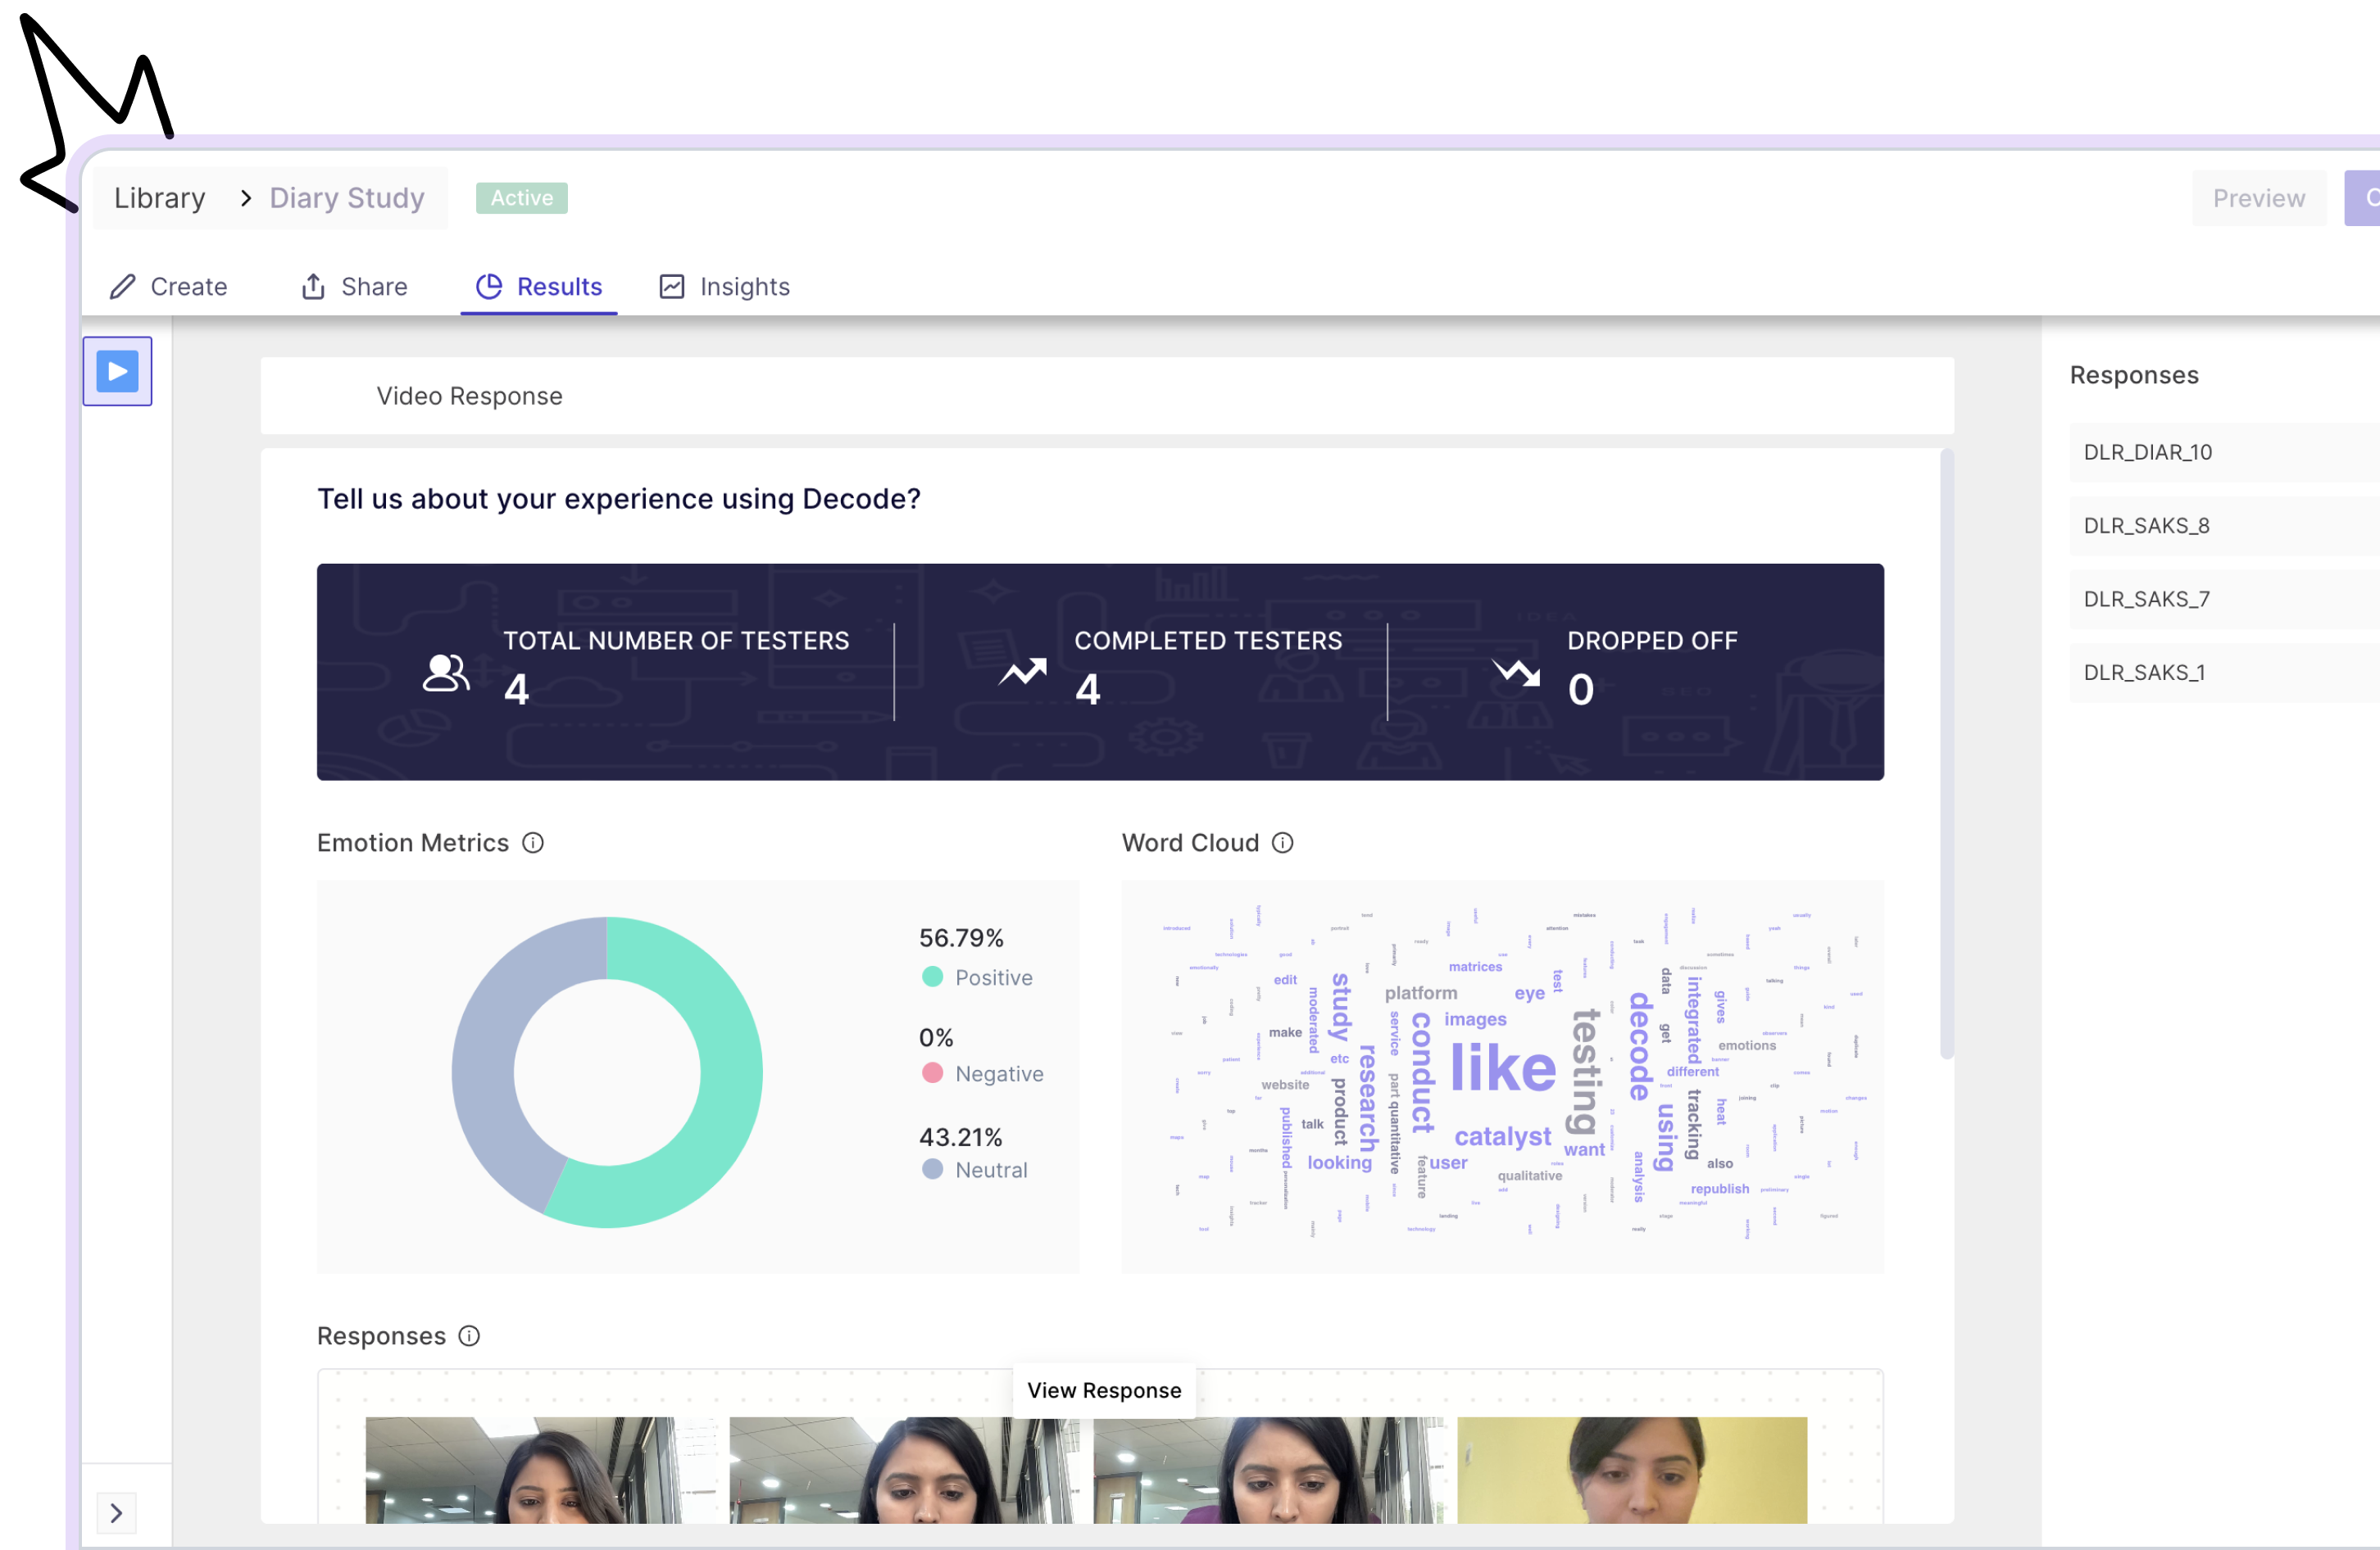Expand the left sidebar with chevron arrow
Image resolution: width=2380 pixels, height=1550 pixels.
coord(116,1513)
